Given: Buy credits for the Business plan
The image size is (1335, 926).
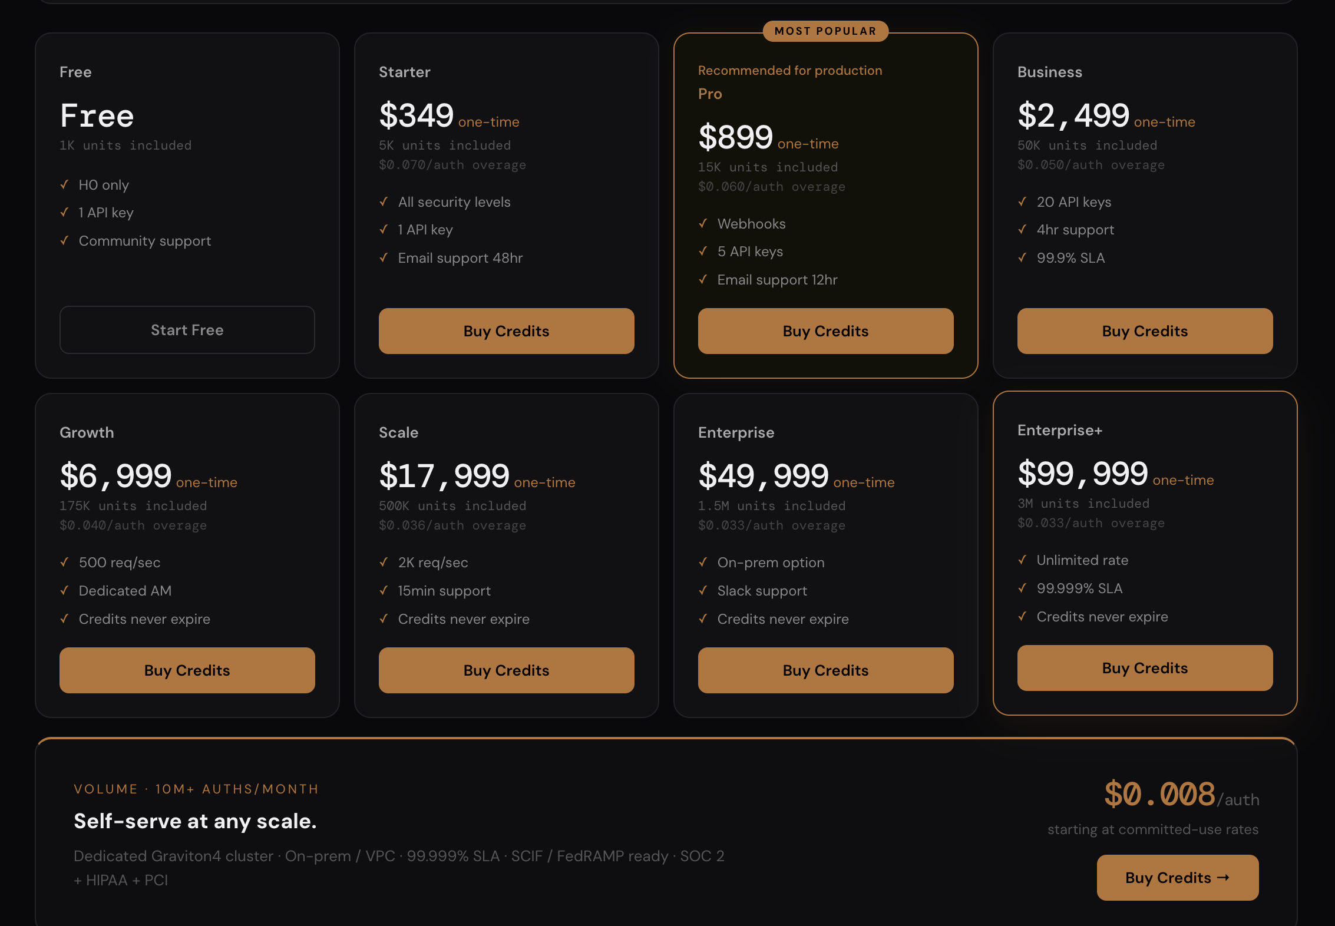Looking at the screenshot, I should 1145,331.
